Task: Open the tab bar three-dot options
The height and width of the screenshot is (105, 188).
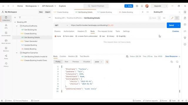Action: 147,12
